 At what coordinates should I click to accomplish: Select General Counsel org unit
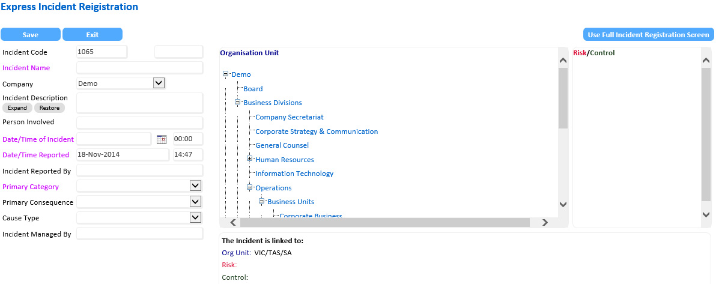pyautogui.click(x=282, y=145)
